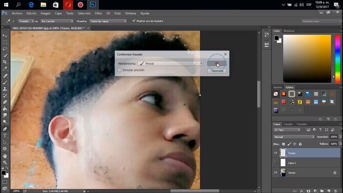
Task: Open the Filtro menu
Action: (x=99, y=13)
